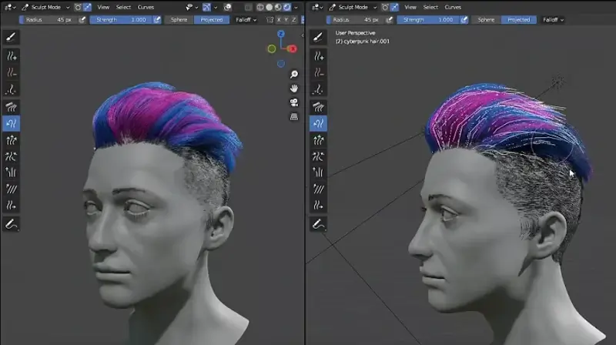Image resolution: width=616 pixels, height=345 pixels.
Task: Click the pan hand icon in left viewport
Action: (294, 89)
